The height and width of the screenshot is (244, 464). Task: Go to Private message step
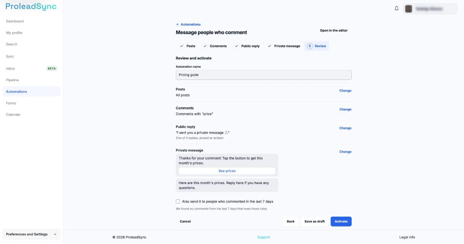click(284, 46)
